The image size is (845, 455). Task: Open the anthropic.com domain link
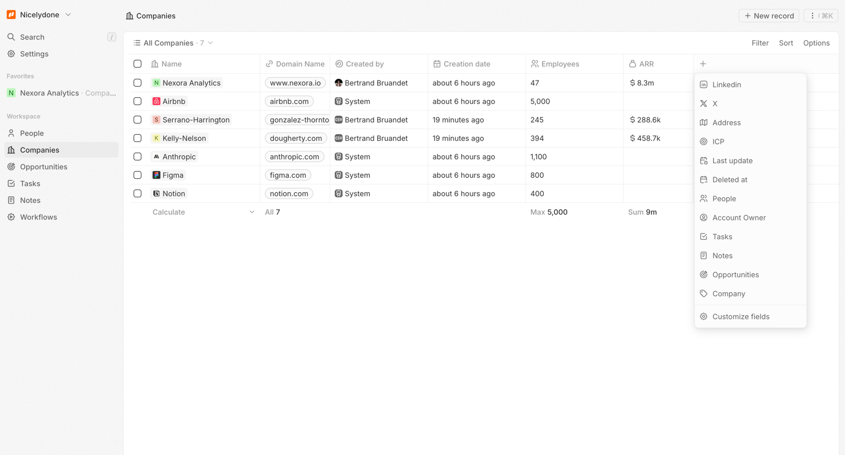[295, 157]
